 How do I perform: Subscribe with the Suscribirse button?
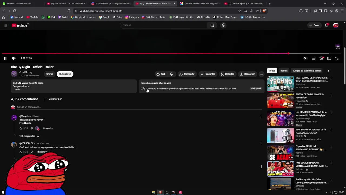(65, 74)
